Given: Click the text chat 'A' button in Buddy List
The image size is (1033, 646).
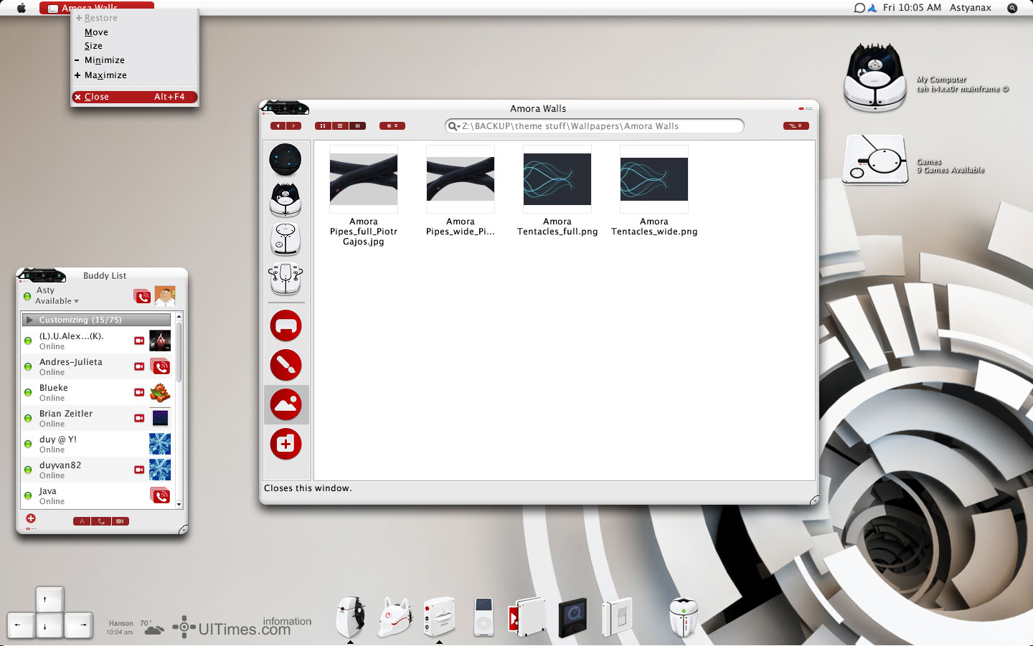Looking at the screenshot, I should 82,521.
